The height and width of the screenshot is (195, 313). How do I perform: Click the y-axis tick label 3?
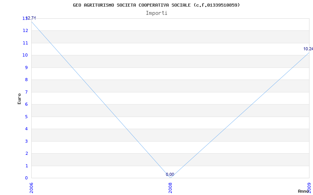click(x=26, y=141)
